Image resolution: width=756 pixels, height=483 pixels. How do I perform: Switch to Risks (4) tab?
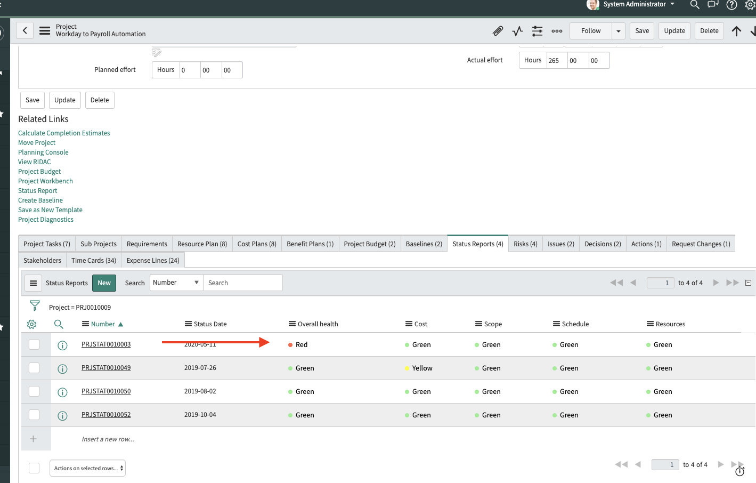tap(525, 244)
